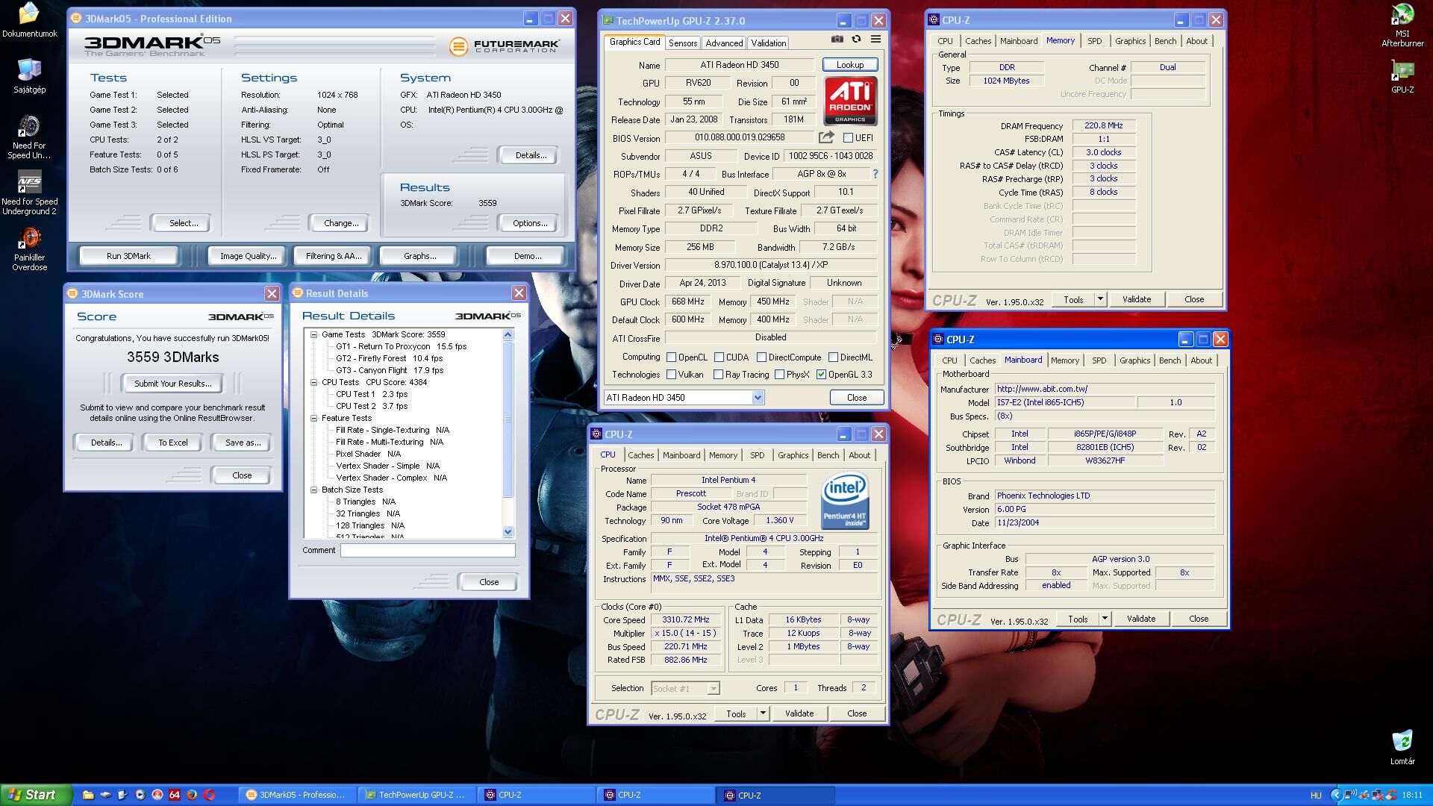
Task: Switch to the Advanced tab in GPU-Z
Action: pos(724,43)
